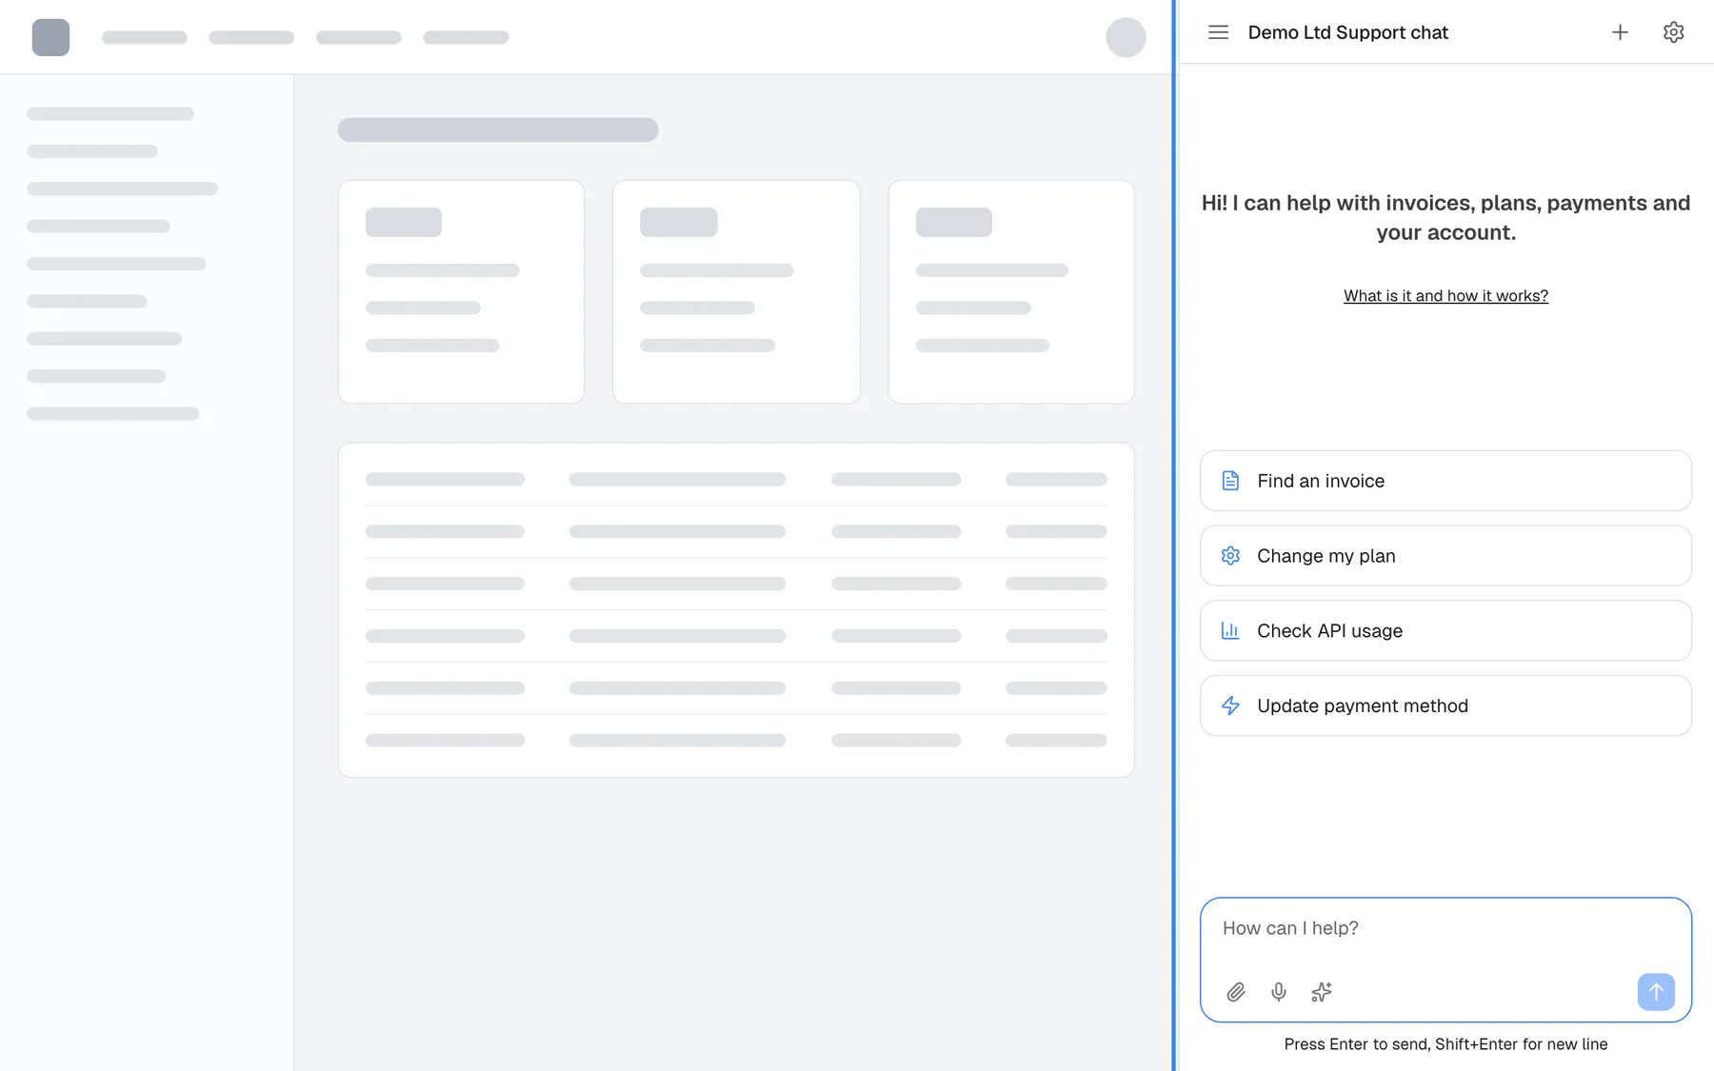
Task: Click the app logo square in header
Action: (50, 37)
